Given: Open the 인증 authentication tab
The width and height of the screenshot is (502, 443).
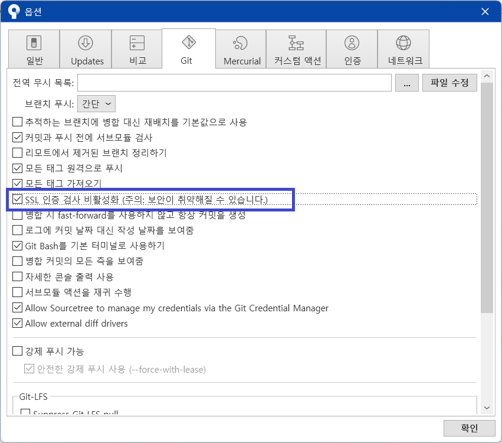Looking at the screenshot, I should 352,49.
